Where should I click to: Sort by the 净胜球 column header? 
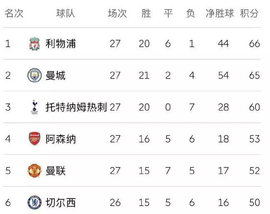tap(220, 13)
